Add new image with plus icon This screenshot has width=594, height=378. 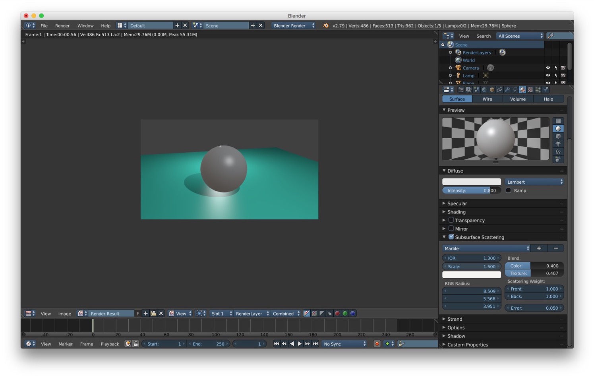tap(145, 314)
